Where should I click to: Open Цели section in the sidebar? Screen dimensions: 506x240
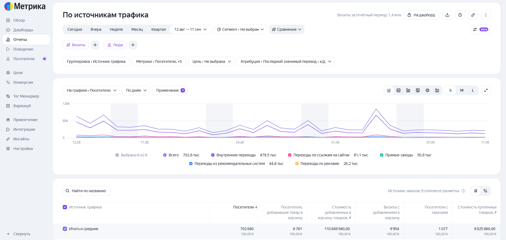click(x=18, y=73)
